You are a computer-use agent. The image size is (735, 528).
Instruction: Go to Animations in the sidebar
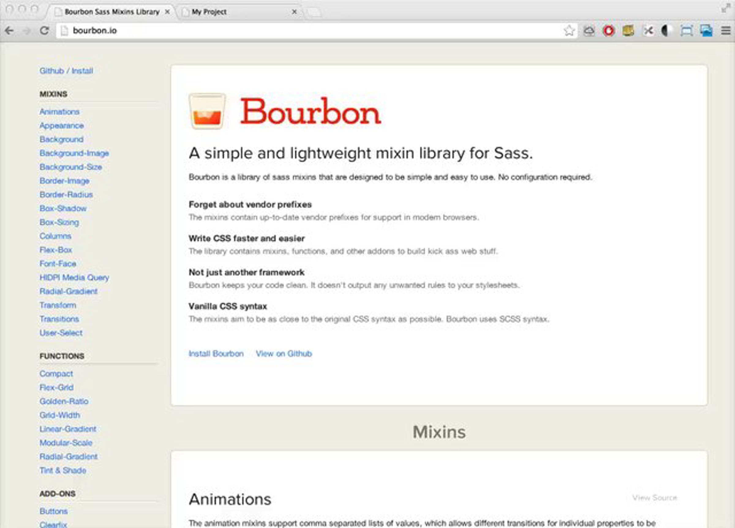point(60,112)
